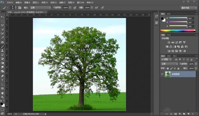Select the Type (T) tool
Image resolution: width=199 pixels, height=116 pixels.
3,80
